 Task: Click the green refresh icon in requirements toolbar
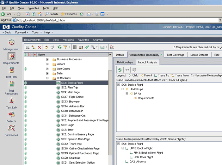[60, 47]
